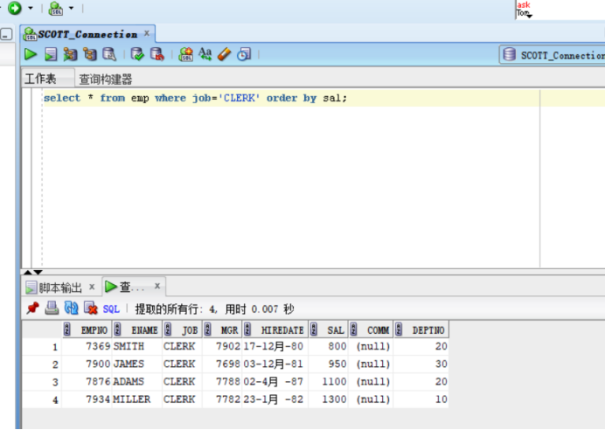Viewport: 605px width, 430px height.
Task: Click the To Upper/Lower case Aa icon
Action: point(205,54)
